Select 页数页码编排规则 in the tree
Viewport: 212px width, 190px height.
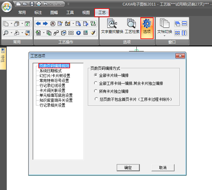coord(54,66)
